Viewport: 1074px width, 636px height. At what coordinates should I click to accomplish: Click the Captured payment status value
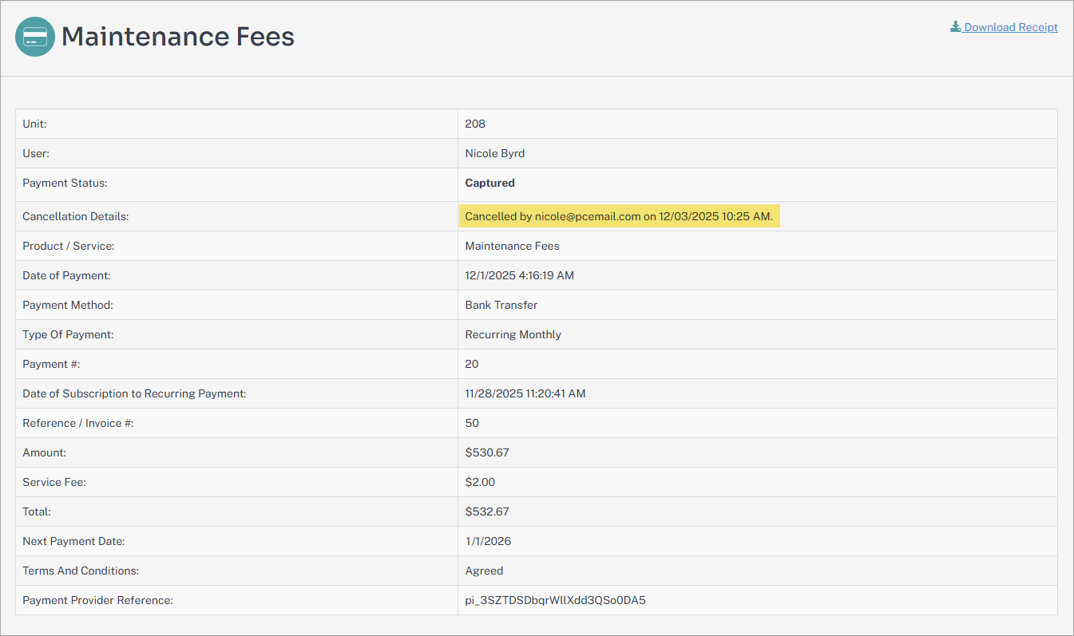tap(489, 183)
